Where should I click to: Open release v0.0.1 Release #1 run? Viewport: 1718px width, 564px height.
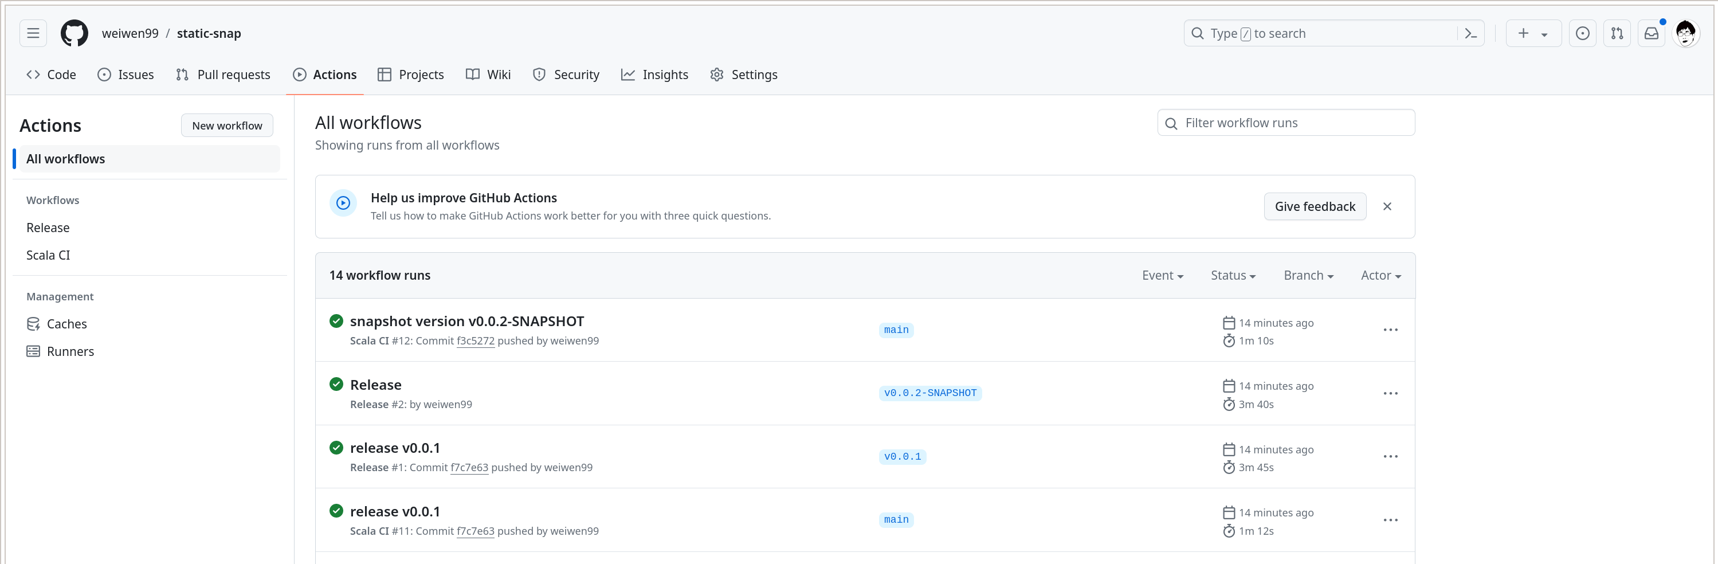point(395,448)
